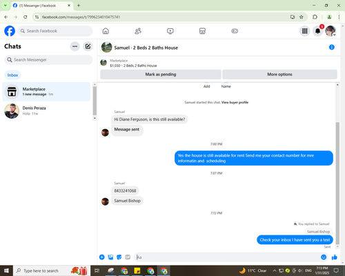
Task: Open the Watch video icon
Action: point(170,31)
